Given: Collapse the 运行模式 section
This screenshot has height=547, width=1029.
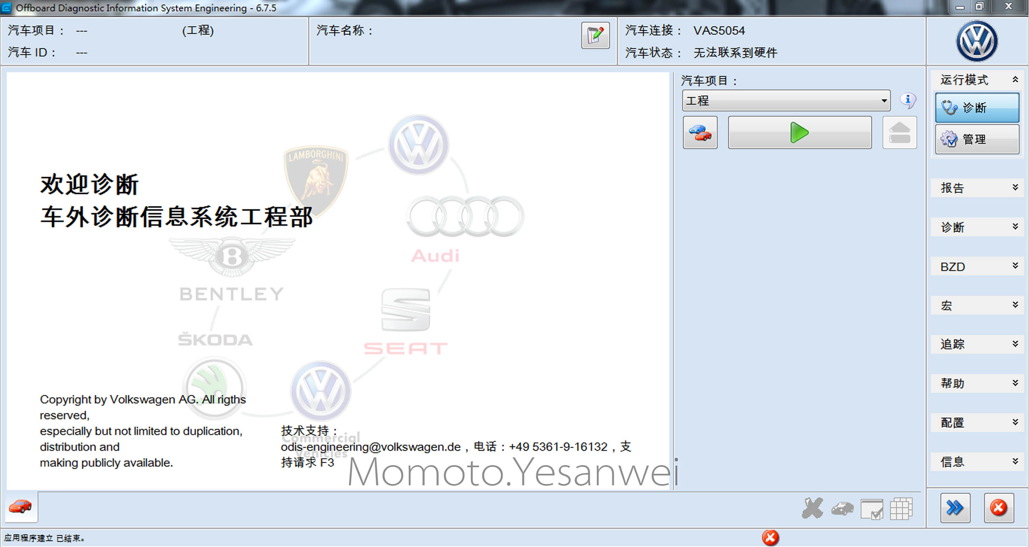Looking at the screenshot, I should pos(977,80).
